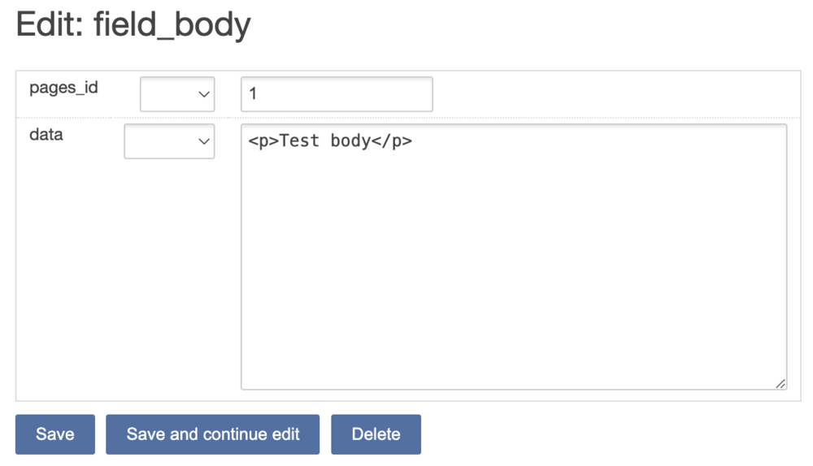Click the word Edit in the heading
The image size is (813, 466).
(x=48, y=26)
